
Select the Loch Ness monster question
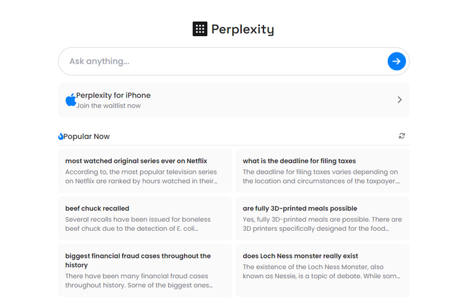tap(300, 256)
